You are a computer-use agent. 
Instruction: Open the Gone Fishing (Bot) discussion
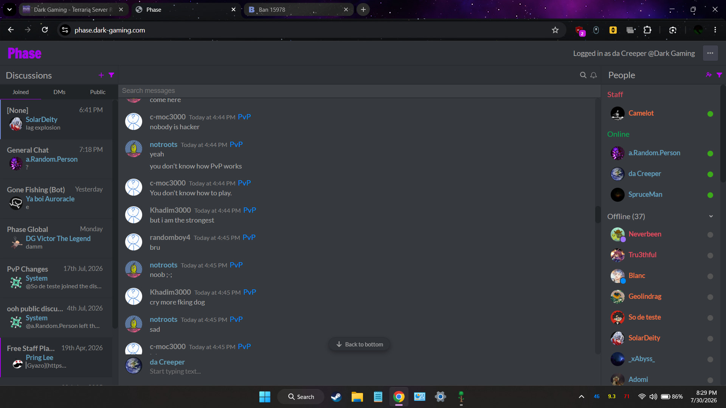pos(56,199)
